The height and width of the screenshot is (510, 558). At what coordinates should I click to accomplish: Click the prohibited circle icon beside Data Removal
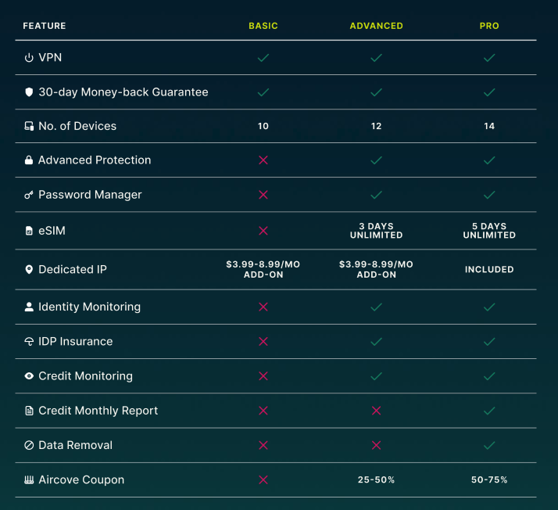click(29, 445)
